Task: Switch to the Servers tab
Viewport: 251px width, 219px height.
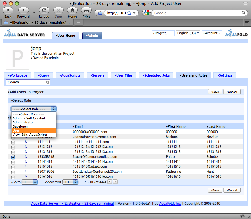Action: click(x=97, y=75)
